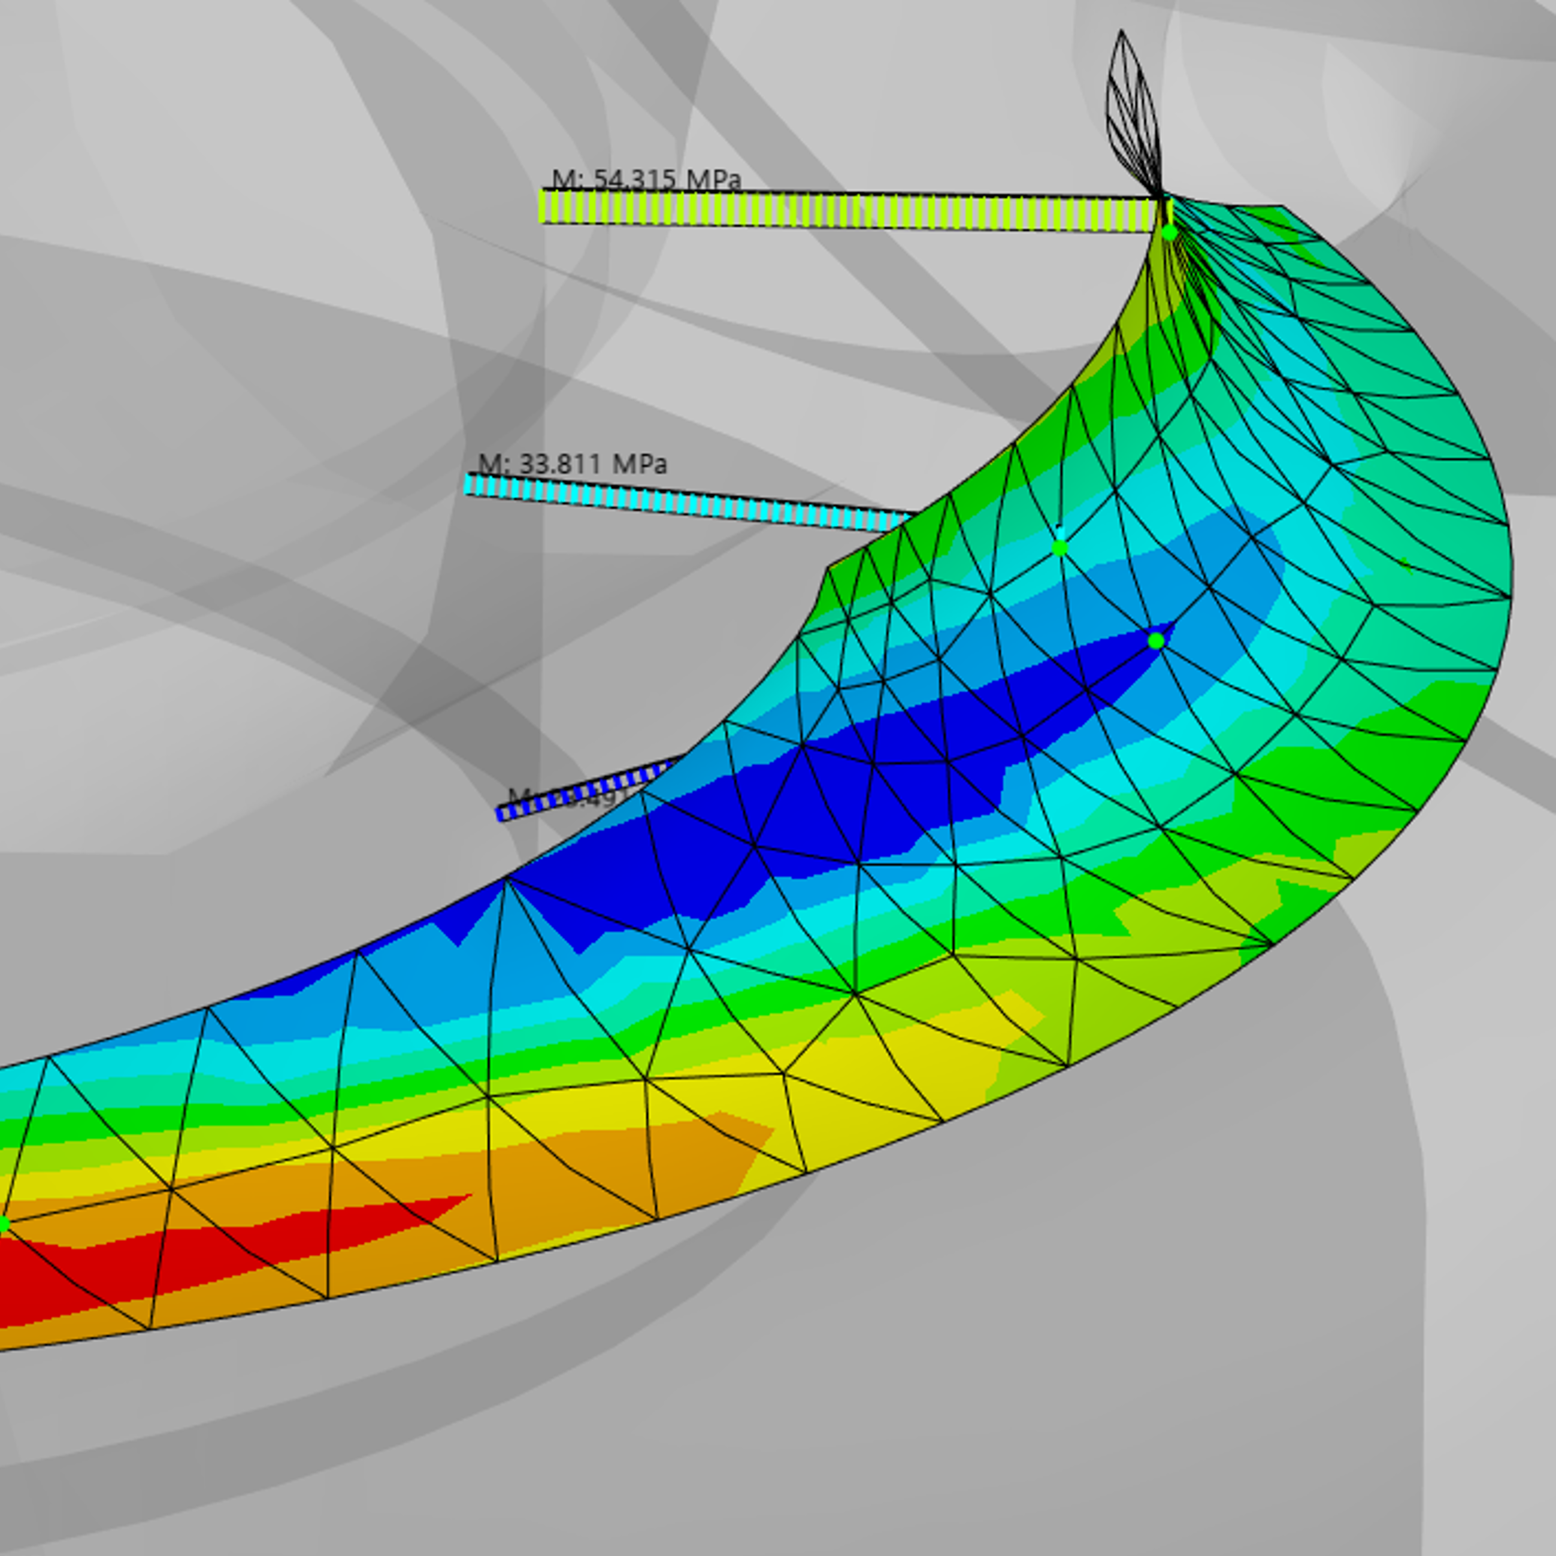
Task: Select the wireframe leaf-shaped mesh above blade tip
Action: click(1133, 113)
